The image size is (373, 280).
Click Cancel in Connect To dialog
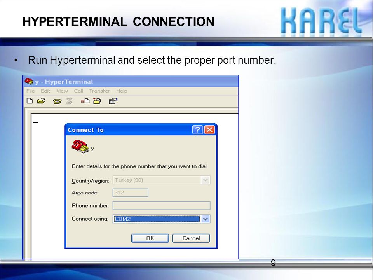(191, 238)
